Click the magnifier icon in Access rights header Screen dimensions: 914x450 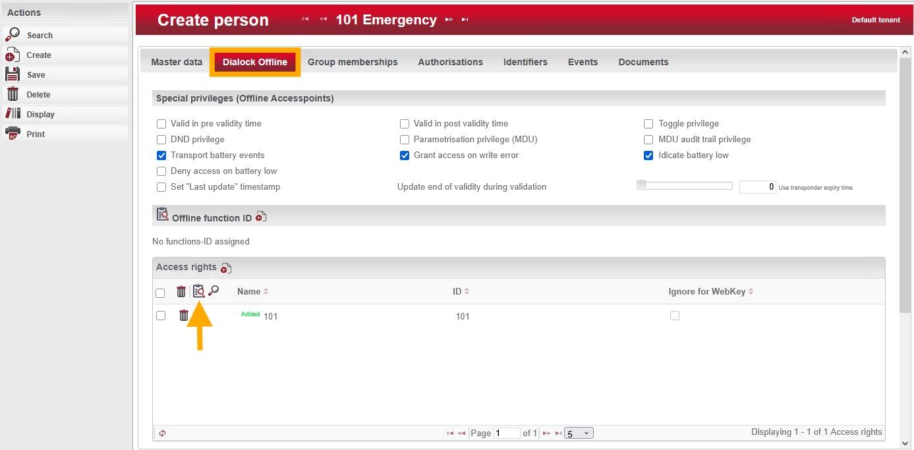[x=214, y=291]
